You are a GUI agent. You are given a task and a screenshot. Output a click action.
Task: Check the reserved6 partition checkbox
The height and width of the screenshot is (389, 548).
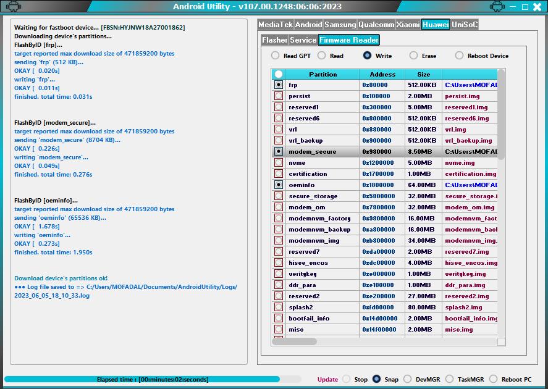279,118
